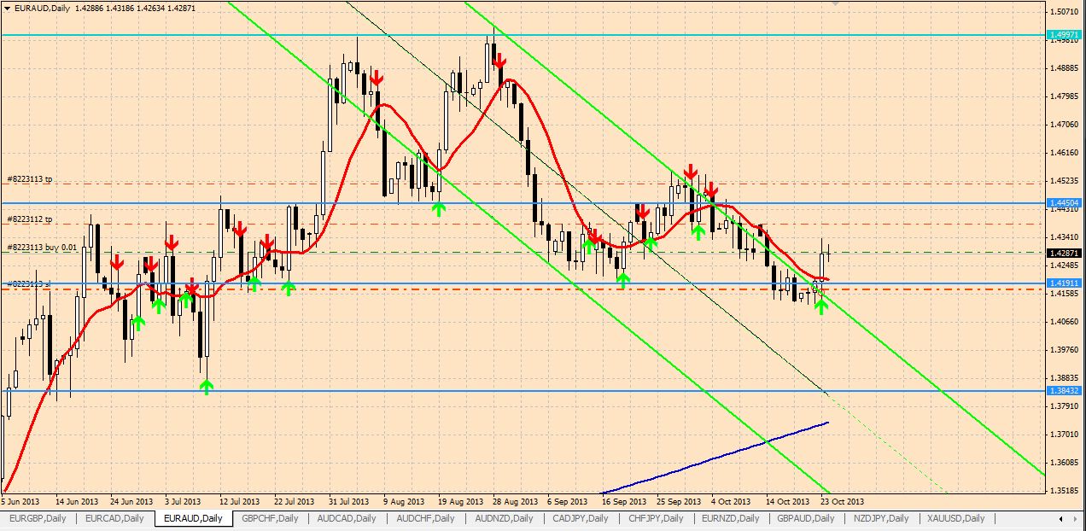Click the 1.47985 price scale value
The width and height of the screenshot is (1086, 531).
(x=1064, y=96)
